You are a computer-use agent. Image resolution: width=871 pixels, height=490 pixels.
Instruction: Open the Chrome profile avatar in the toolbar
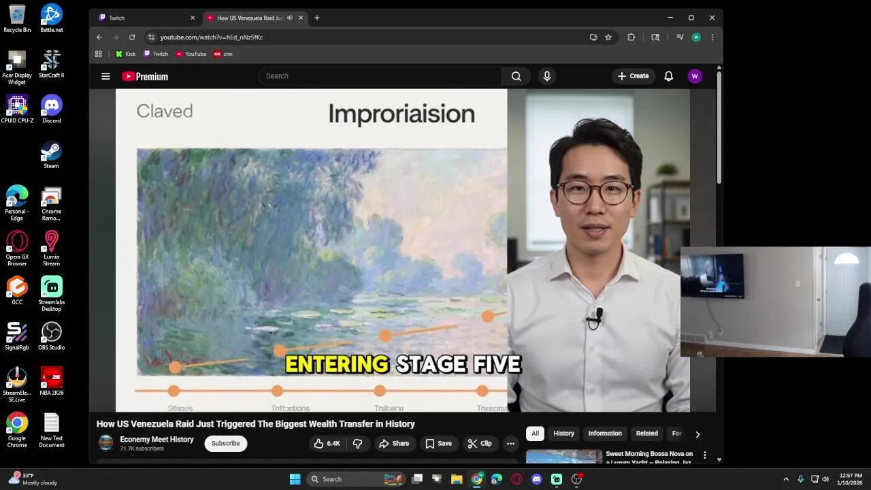coord(696,37)
